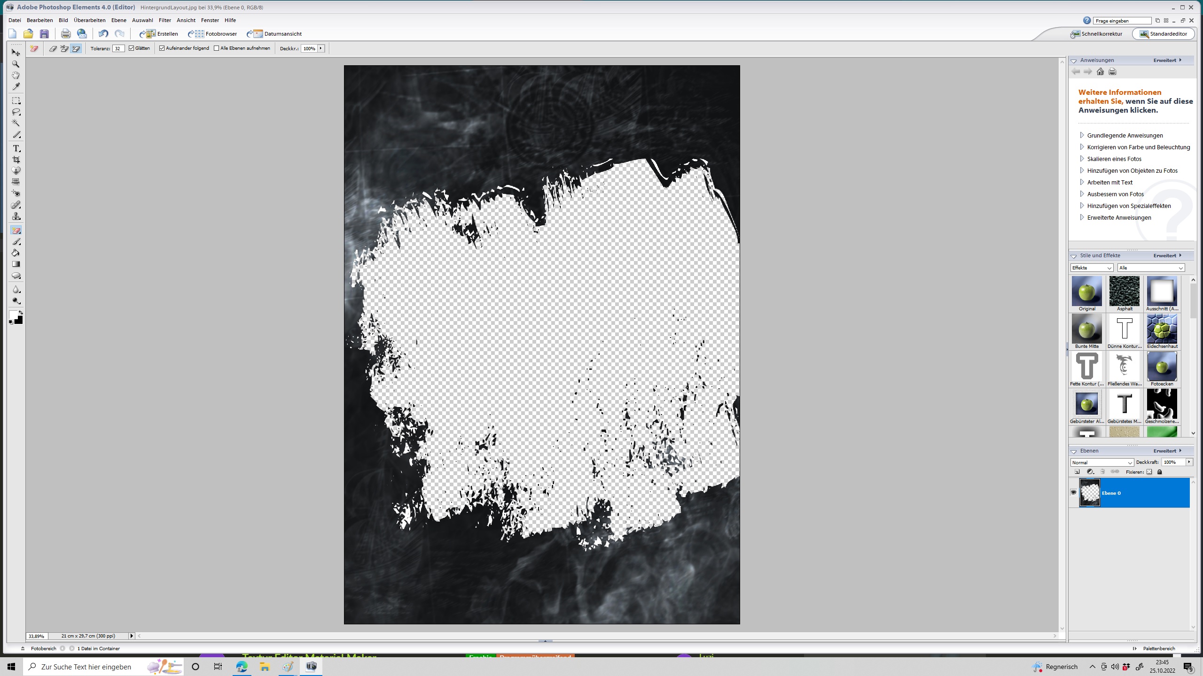Click the Red Eye Removal tool
Viewport: 1203px width, 676px height.
16,193
